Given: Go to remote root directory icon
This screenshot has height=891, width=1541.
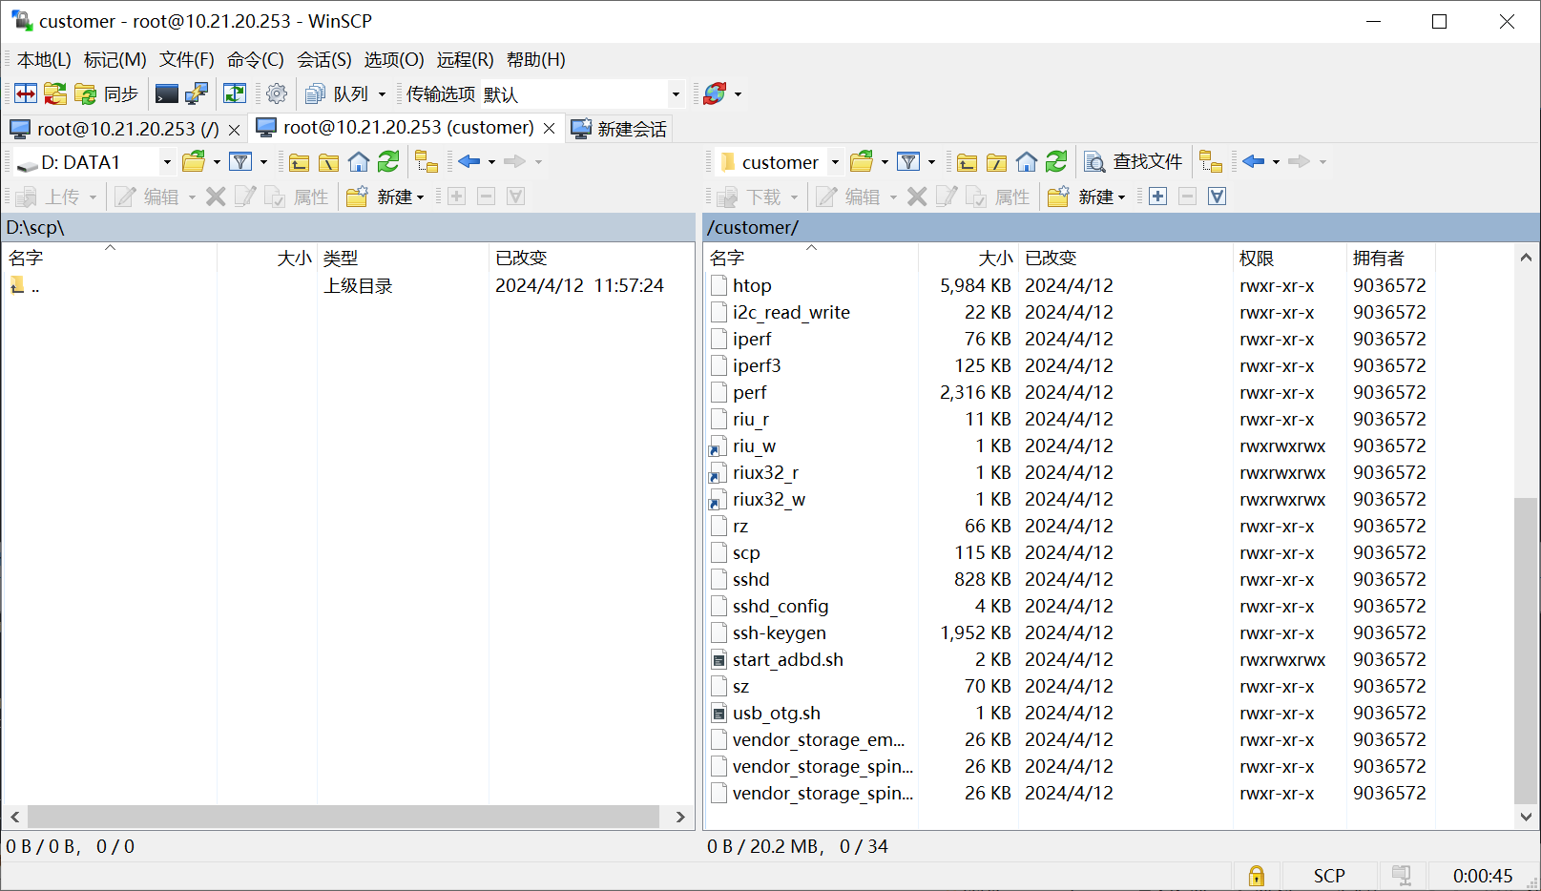Looking at the screenshot, I should tap(996, 161).
